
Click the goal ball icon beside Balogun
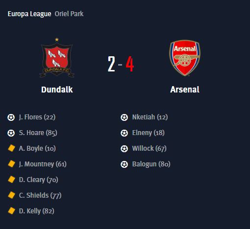tap(124, 164)
